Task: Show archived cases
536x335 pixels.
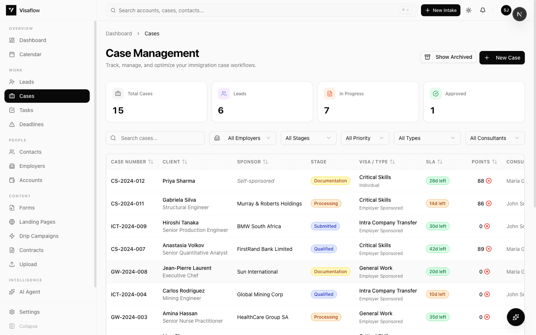Action: [x=448, y=57]
